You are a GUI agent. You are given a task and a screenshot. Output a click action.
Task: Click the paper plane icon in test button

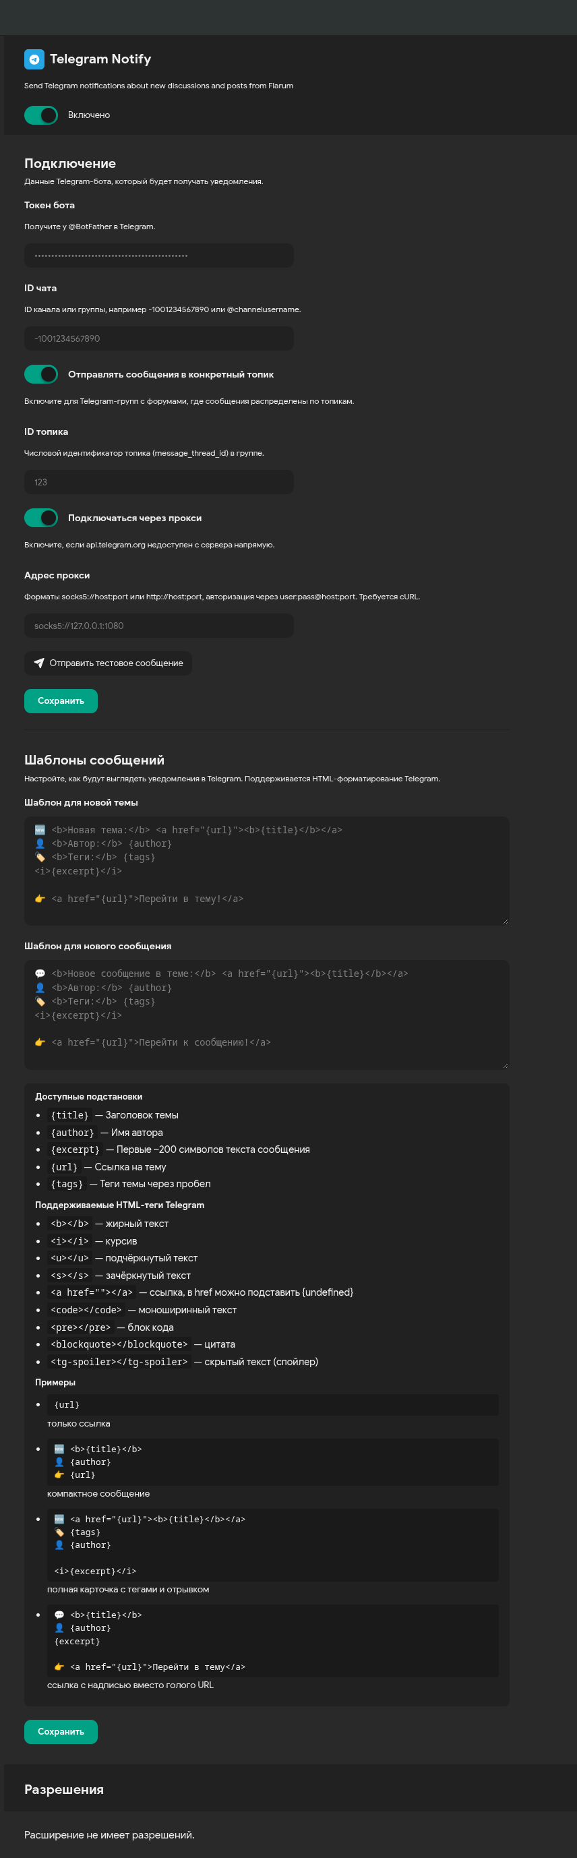coord(39,663)
